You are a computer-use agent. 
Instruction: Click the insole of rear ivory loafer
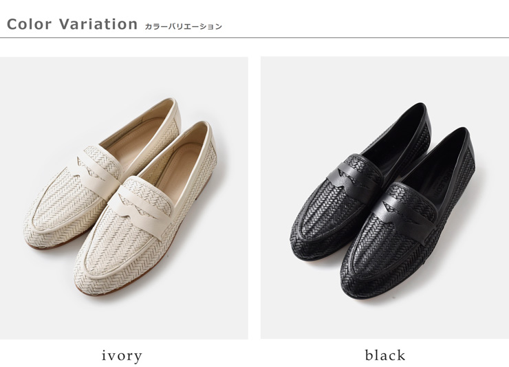coord(136,136)
